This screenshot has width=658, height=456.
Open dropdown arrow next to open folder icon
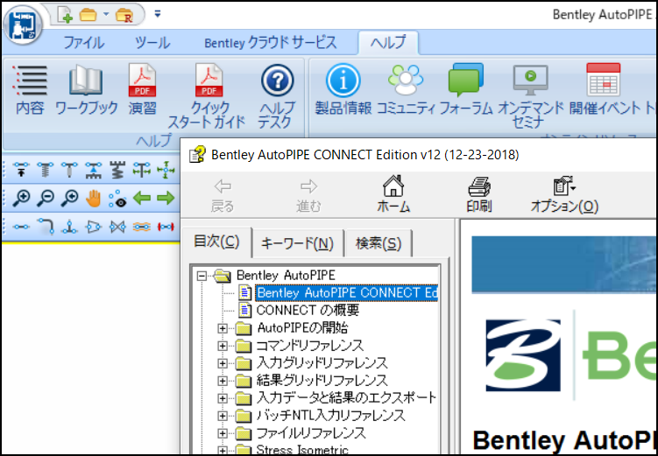106,14
